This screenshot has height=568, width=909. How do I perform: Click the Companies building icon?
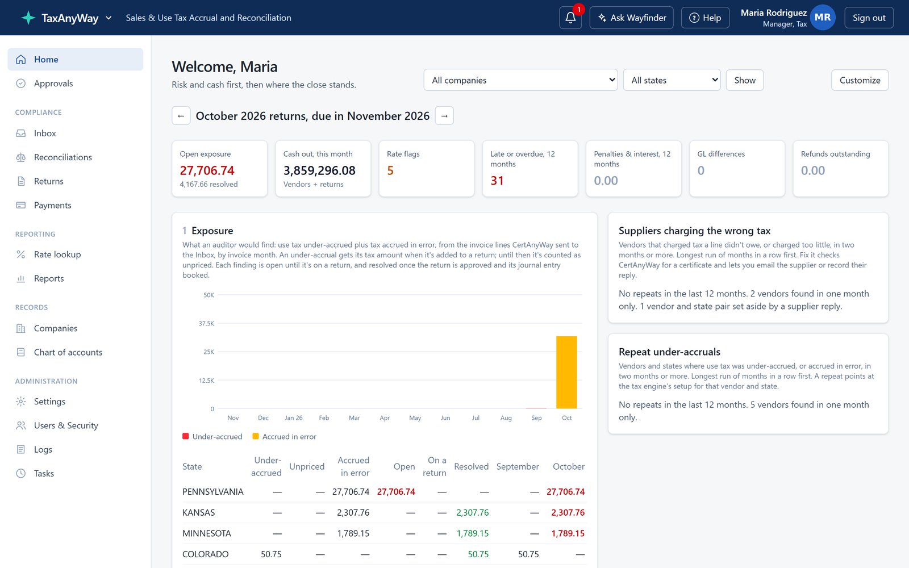pos(21,328)
